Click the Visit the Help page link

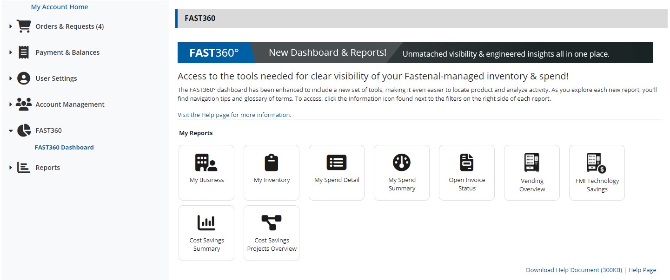click(234, 115)
